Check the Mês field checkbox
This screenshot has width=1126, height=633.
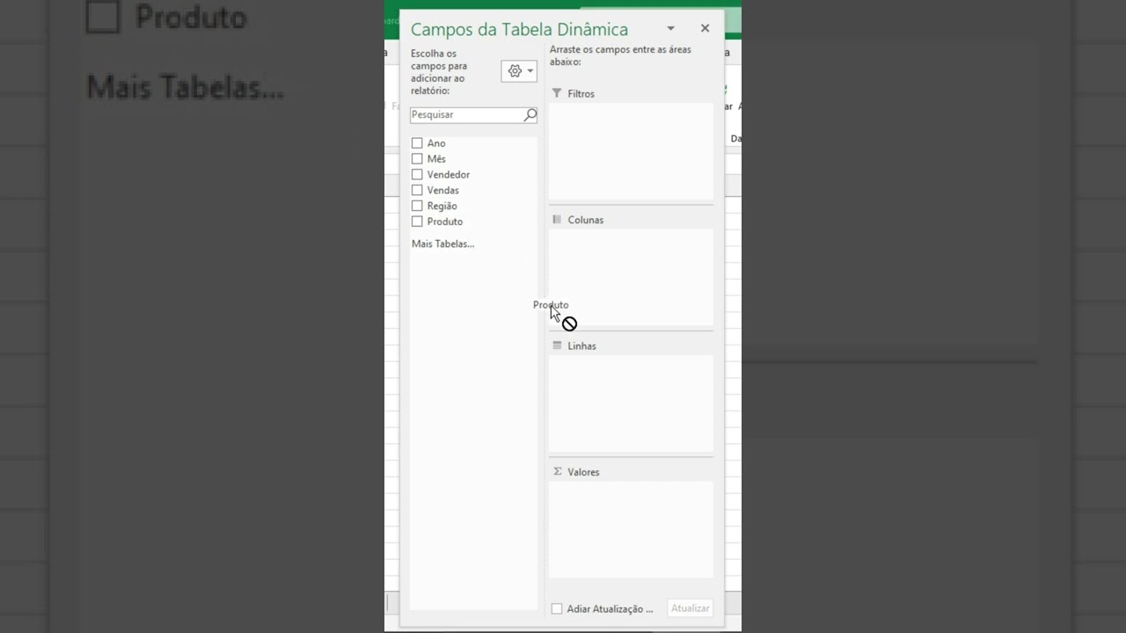click(417, 159)
